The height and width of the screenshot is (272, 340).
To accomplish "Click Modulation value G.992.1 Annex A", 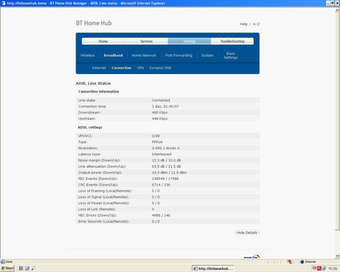I will tap(166, 148).
